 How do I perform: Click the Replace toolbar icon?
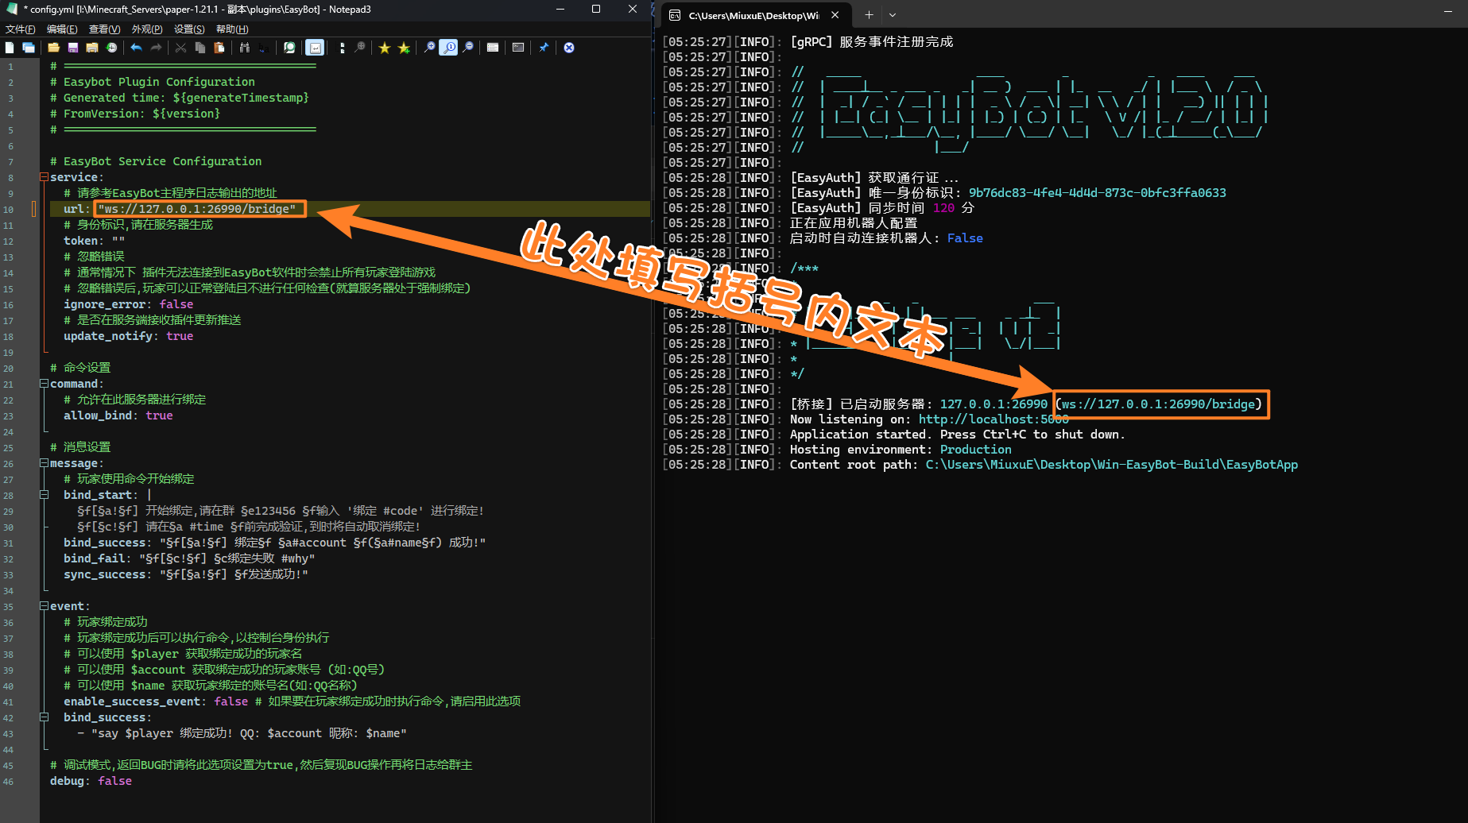pyautogui.click(x=264, y=48)
